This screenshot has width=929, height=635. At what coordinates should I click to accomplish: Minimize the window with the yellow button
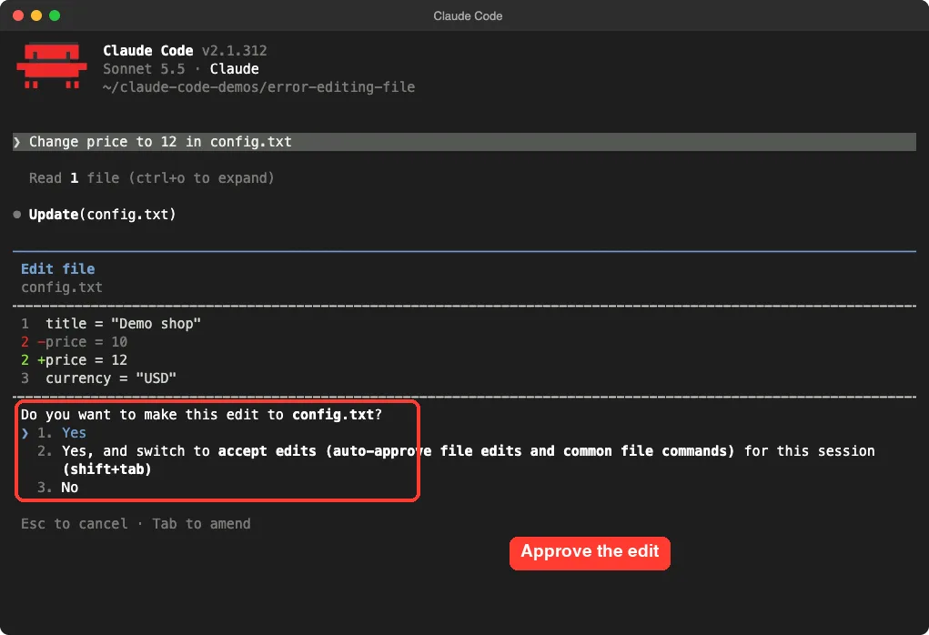(36, 16)
